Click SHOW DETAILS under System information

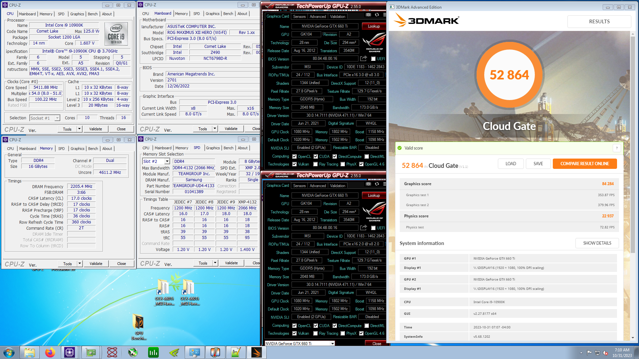pos(597,243)
